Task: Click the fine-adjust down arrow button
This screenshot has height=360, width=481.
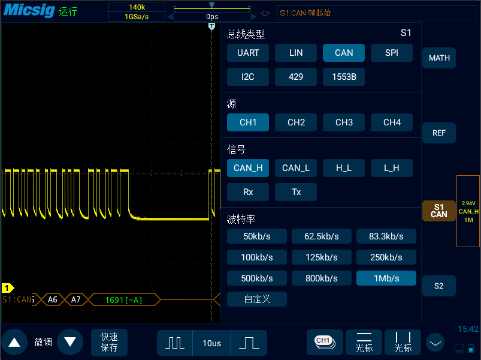Action: [x=70, y=343]
